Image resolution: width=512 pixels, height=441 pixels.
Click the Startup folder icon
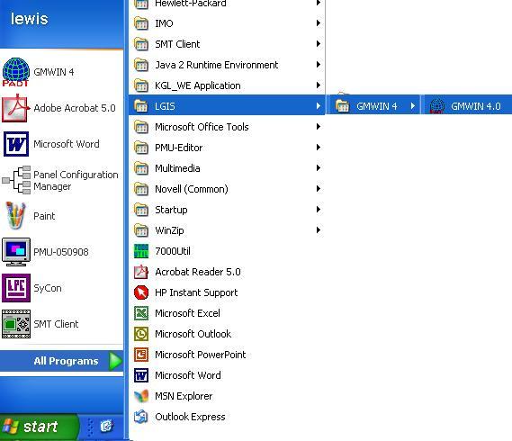point(141,210)
